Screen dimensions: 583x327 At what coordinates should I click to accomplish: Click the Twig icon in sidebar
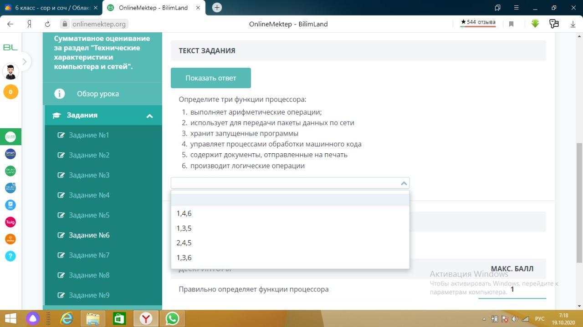[x=10, y=222]
